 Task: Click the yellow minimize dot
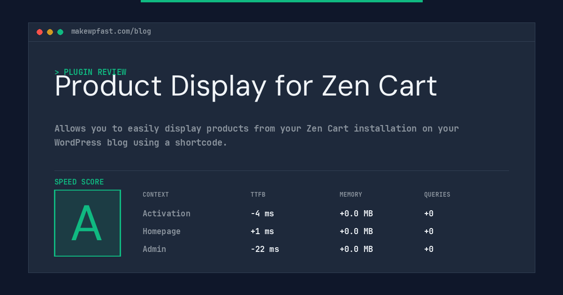(x=50, y=32)
